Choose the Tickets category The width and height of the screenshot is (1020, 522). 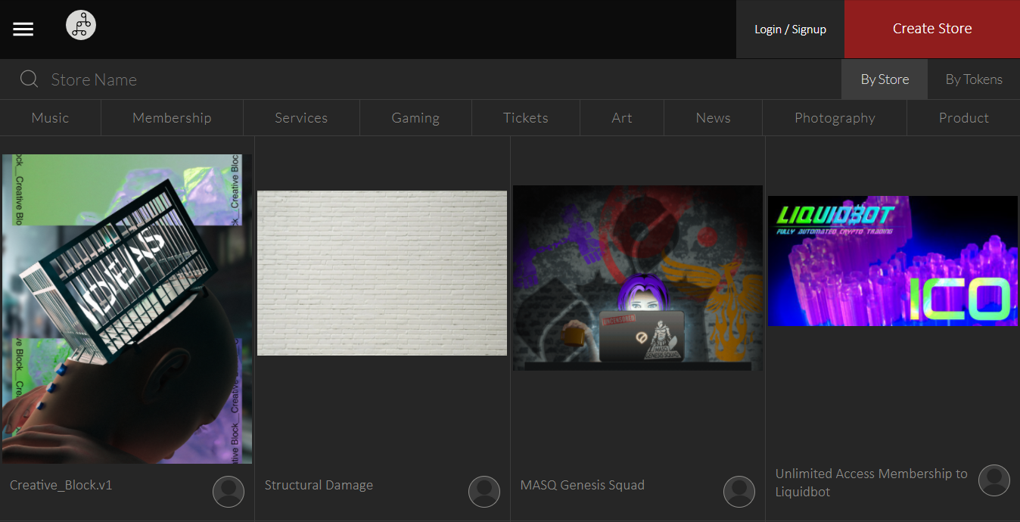pyautogui.click(x=526, y=118)
